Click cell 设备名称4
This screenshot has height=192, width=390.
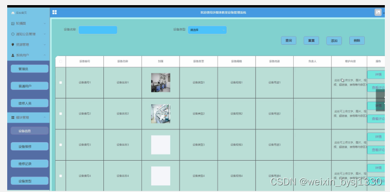122,176
